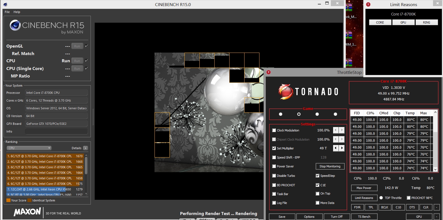
Task: Click the Stop Monitoring button
Action: click(330, 166)
